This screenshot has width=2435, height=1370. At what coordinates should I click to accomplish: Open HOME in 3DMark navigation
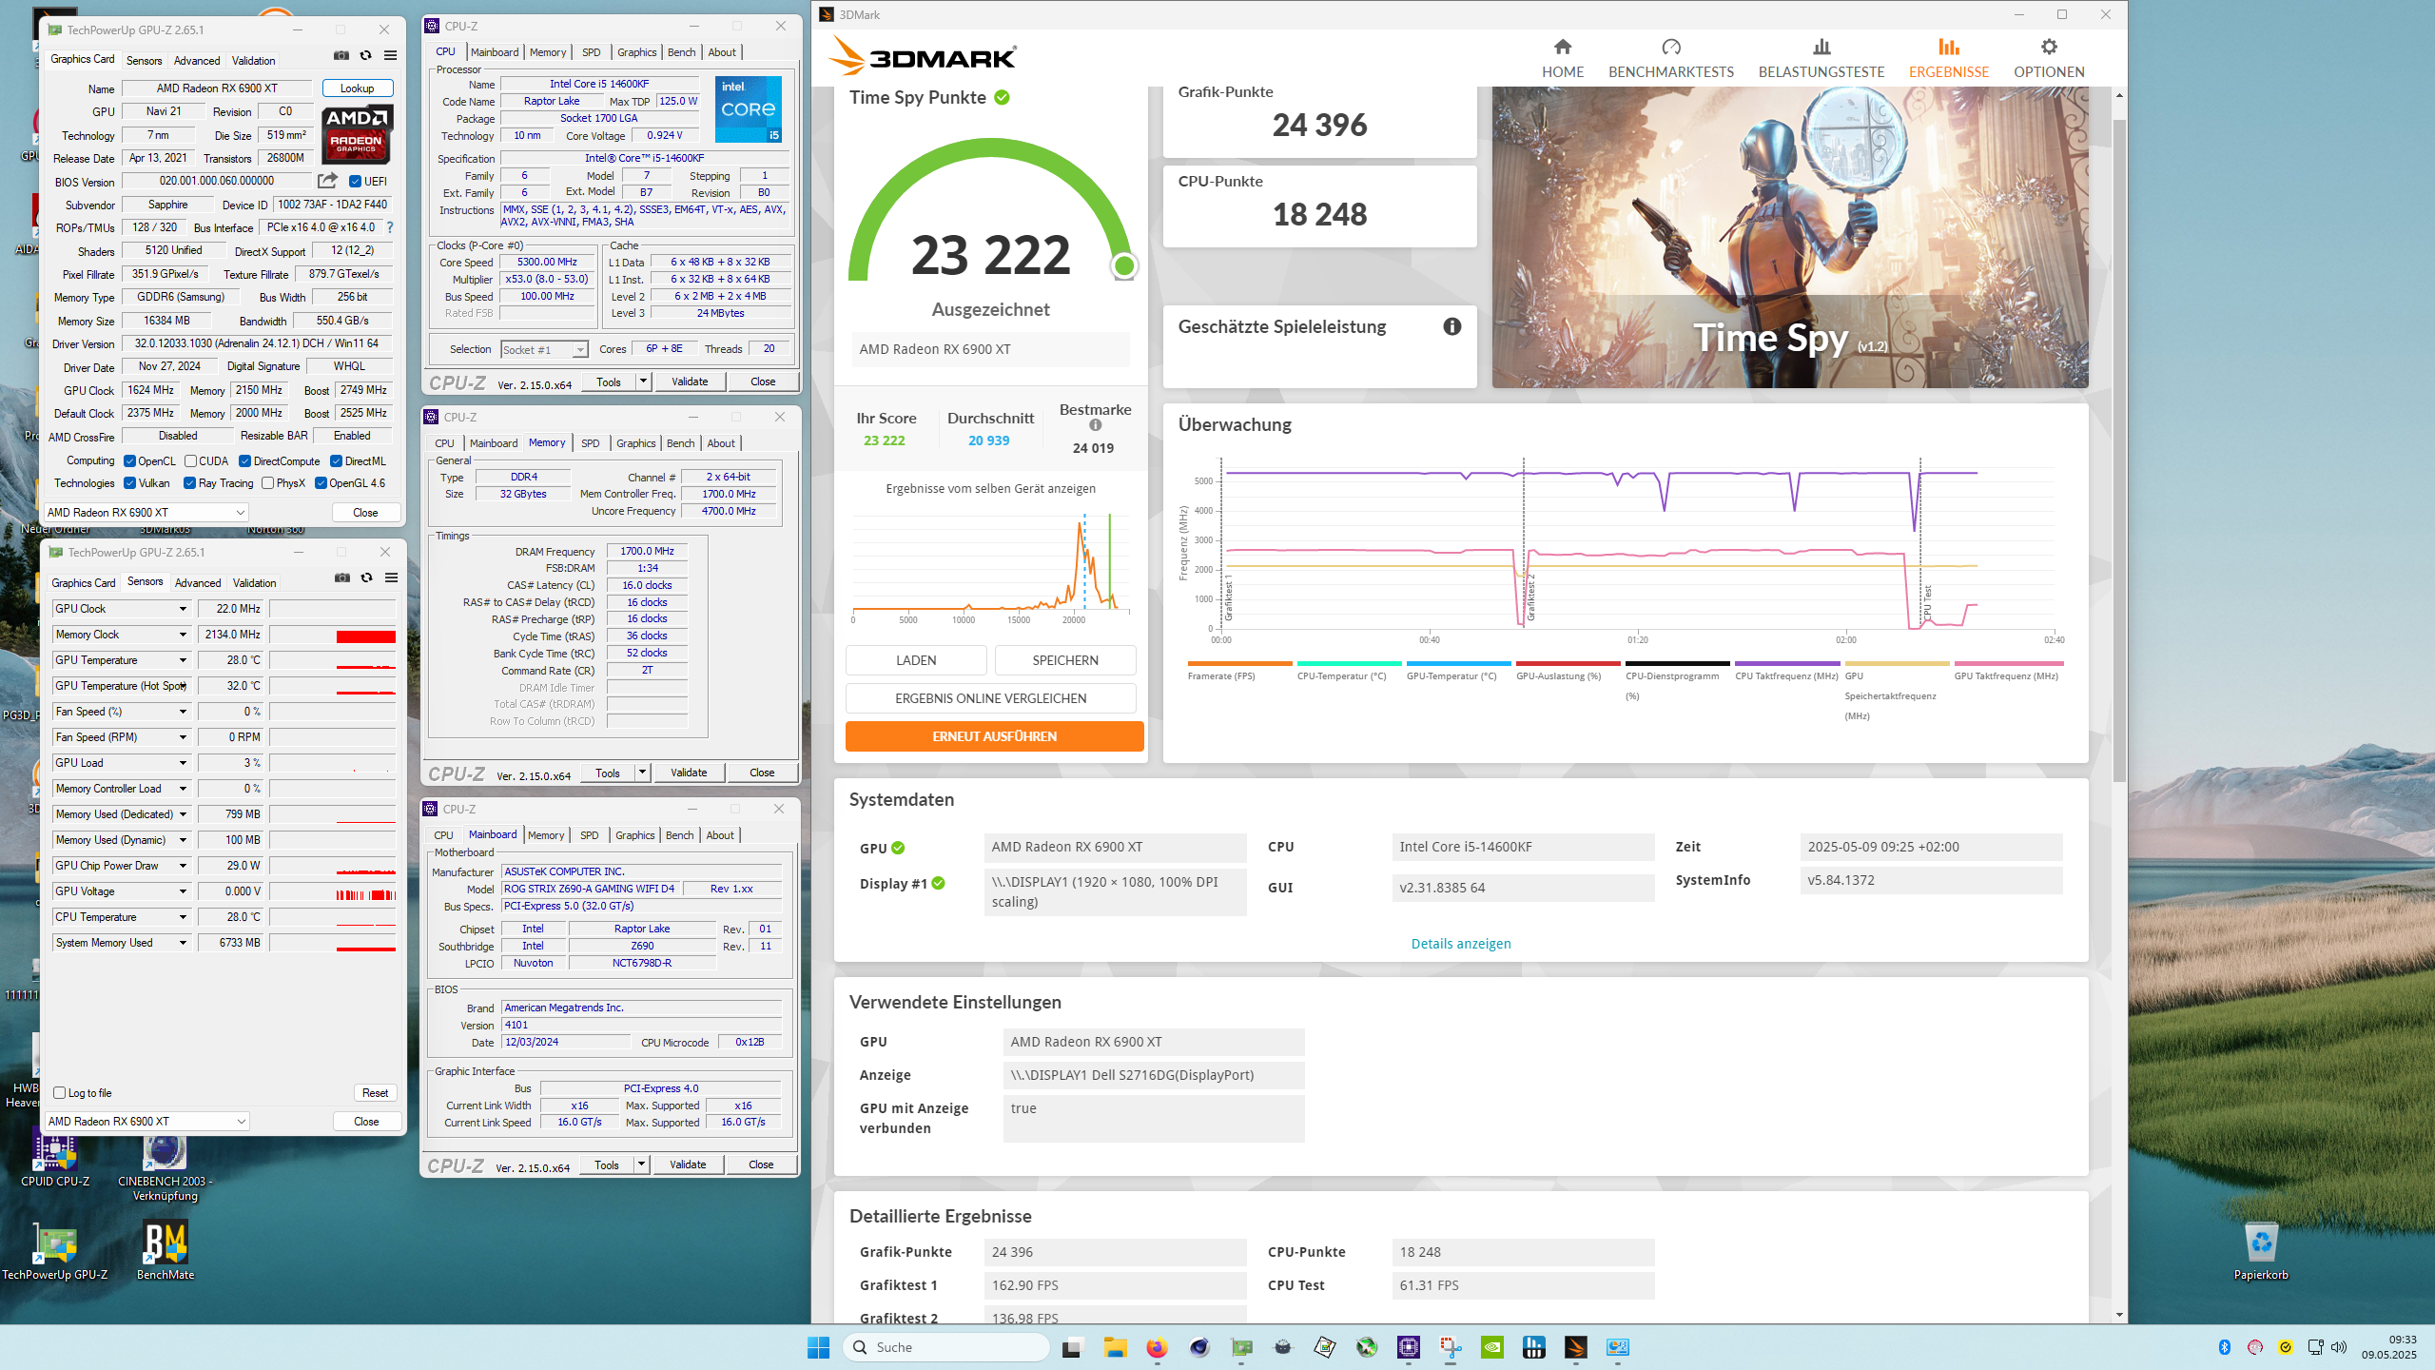pyautogui.click(x=1562, y=58)
